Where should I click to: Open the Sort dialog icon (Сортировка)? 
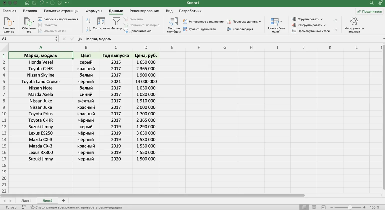[101, 22]
